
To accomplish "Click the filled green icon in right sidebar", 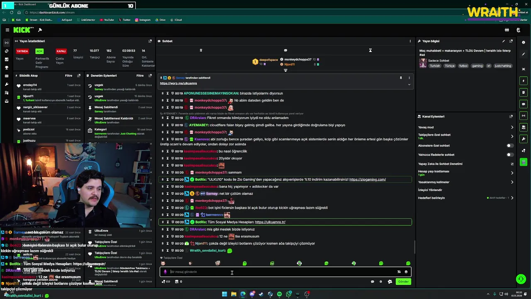I will pos(524,162).
